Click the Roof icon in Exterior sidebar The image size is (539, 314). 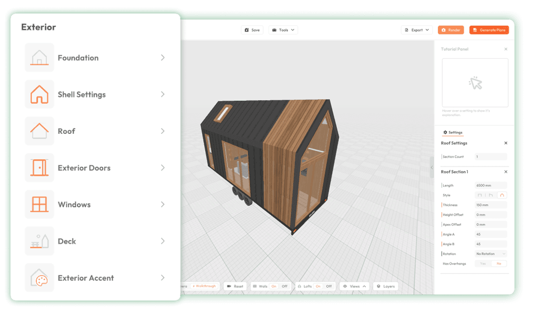point(39,131)
